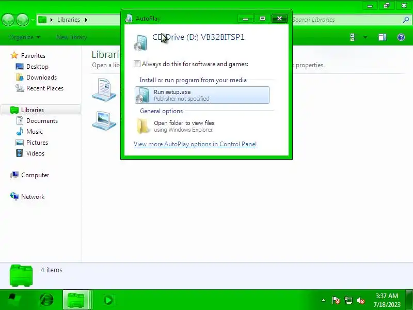Open Videos library in sidebar
The width and height of the screenshot is (413, 310).
[35, 153]
